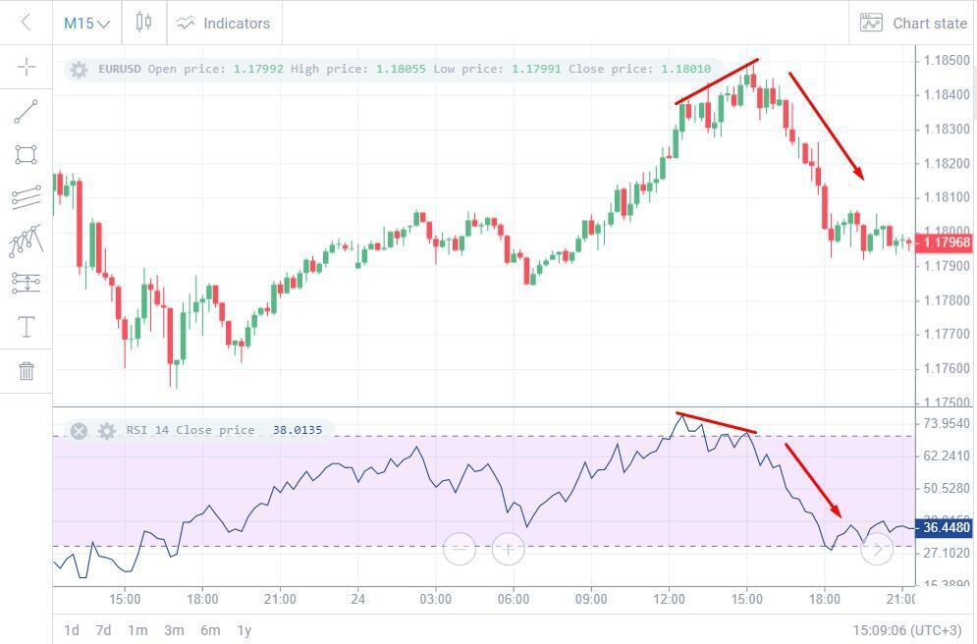Open the candlestick chart type selector
Image resolution: width=977 pixels, height=644 pixels.
point(144,23)
